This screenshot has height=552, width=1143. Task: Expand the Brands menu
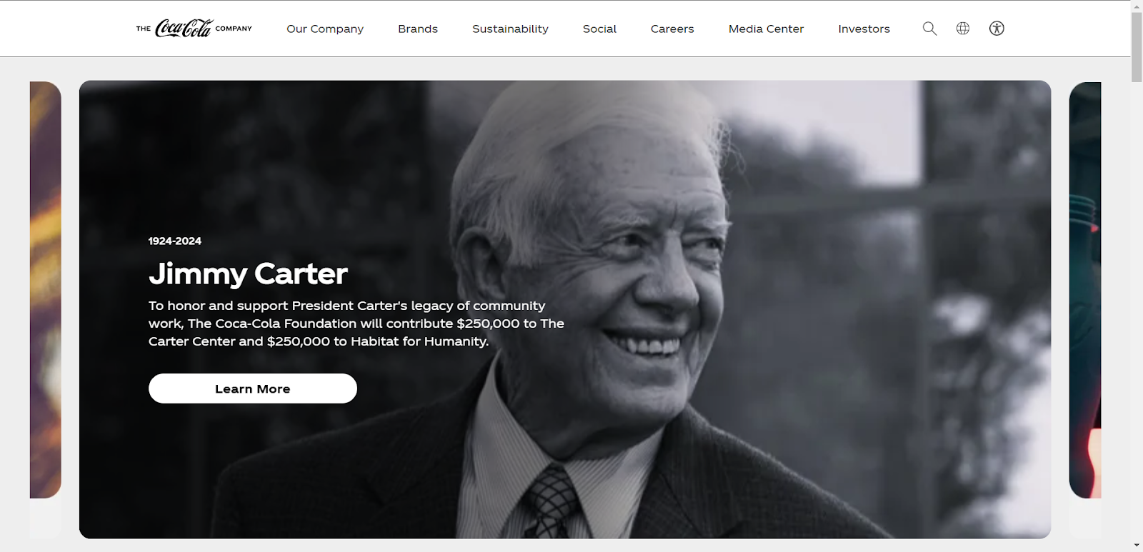point(418,29)
